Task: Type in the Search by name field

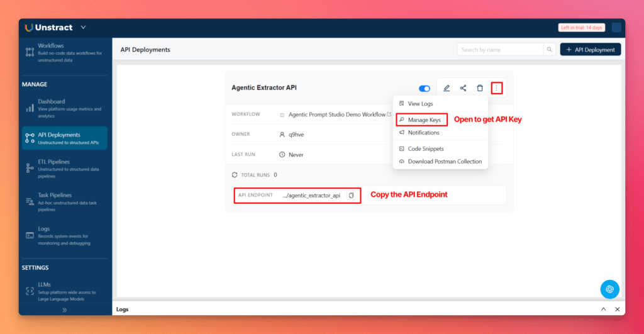Action: (500, 50)
